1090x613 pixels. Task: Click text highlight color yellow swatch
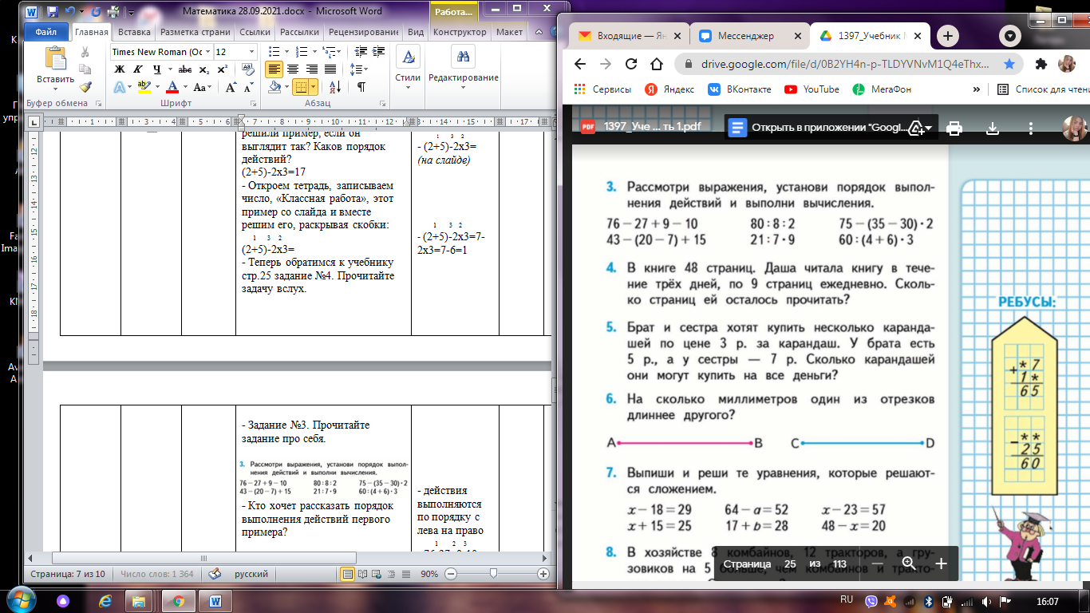coord(144,87)
